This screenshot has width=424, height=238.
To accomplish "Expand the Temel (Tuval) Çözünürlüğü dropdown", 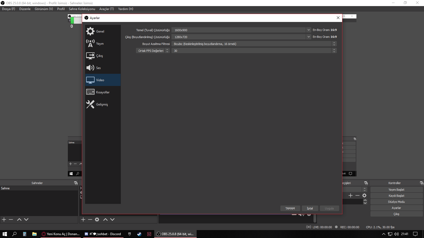I will [309, 30].
